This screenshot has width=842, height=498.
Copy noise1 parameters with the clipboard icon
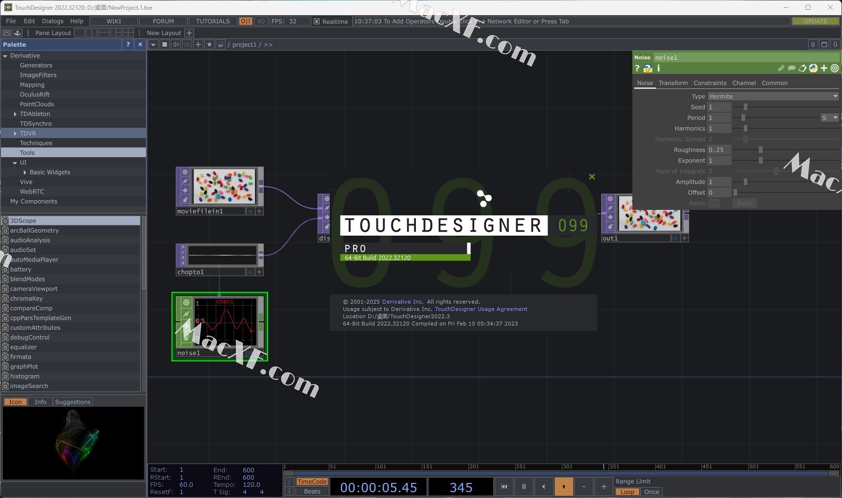coord(803,69)
